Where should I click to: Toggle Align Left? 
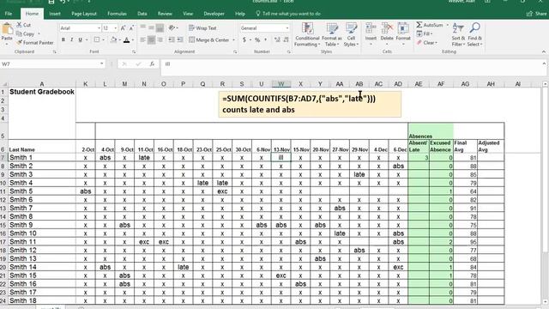point(143,40)
